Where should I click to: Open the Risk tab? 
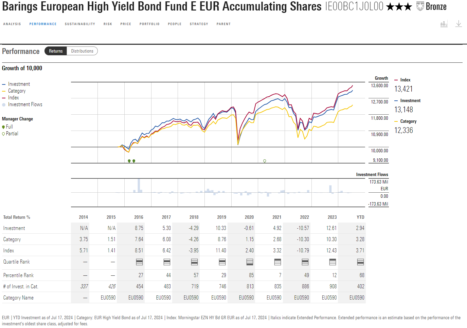click(x=108, y=24)
